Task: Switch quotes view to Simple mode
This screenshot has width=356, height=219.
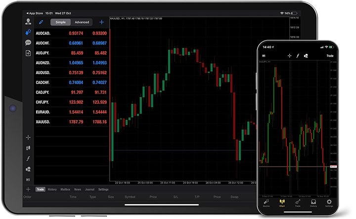Action: tap(60, 22)
